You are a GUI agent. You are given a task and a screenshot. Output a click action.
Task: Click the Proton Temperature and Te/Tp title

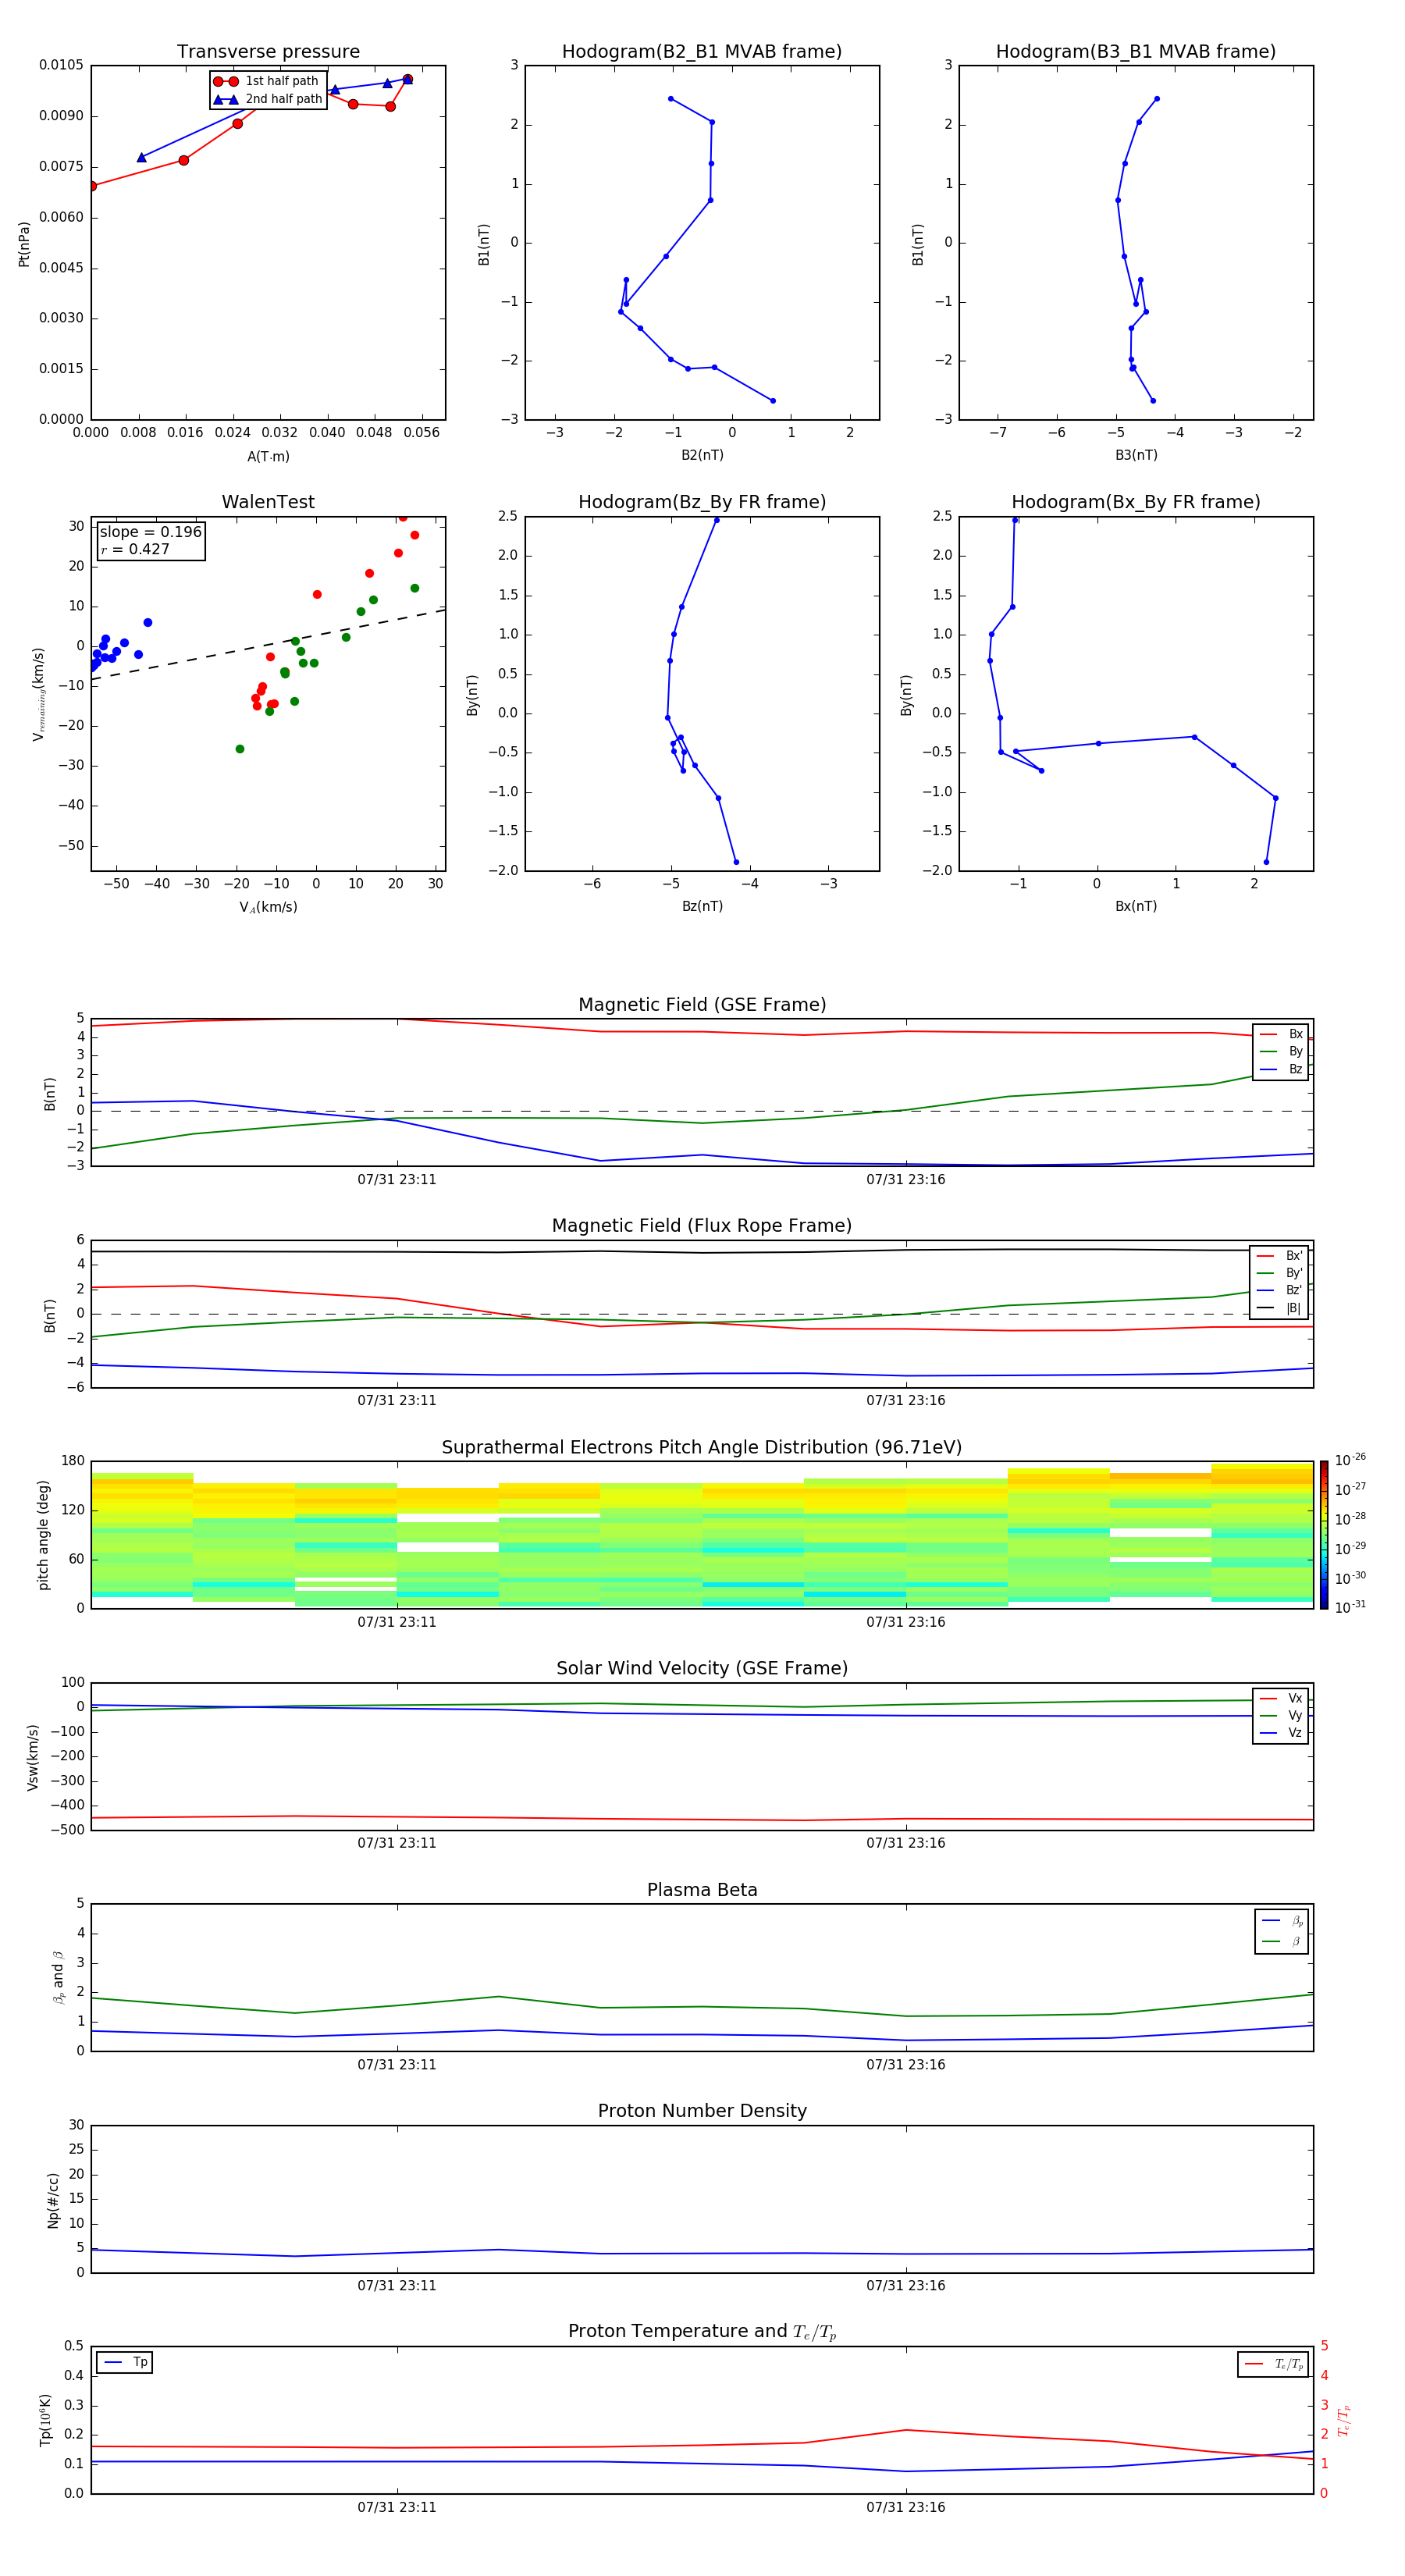[702, 2332]
